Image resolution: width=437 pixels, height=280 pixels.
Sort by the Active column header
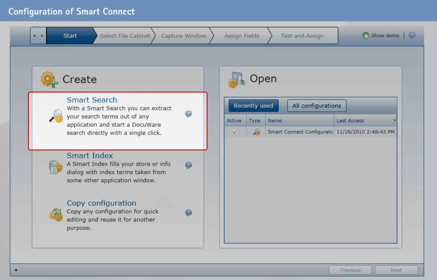(x=235, y=121)
